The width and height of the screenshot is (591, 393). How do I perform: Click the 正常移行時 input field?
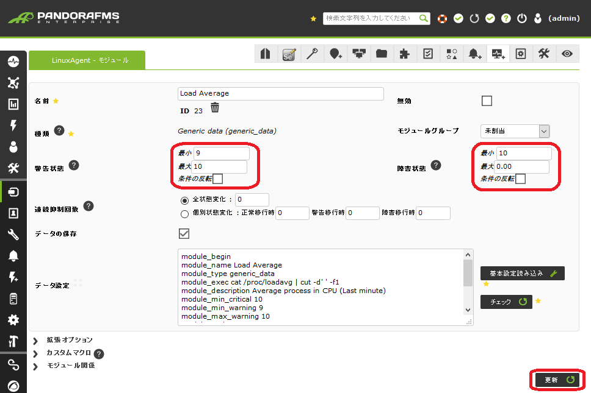click(292, 213)
